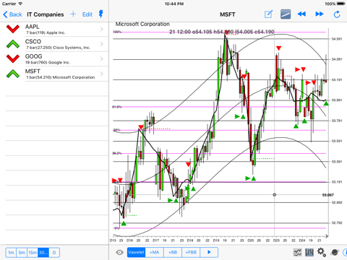
Task: Rewind chart with double-left arrows
Action: [301, 14]
